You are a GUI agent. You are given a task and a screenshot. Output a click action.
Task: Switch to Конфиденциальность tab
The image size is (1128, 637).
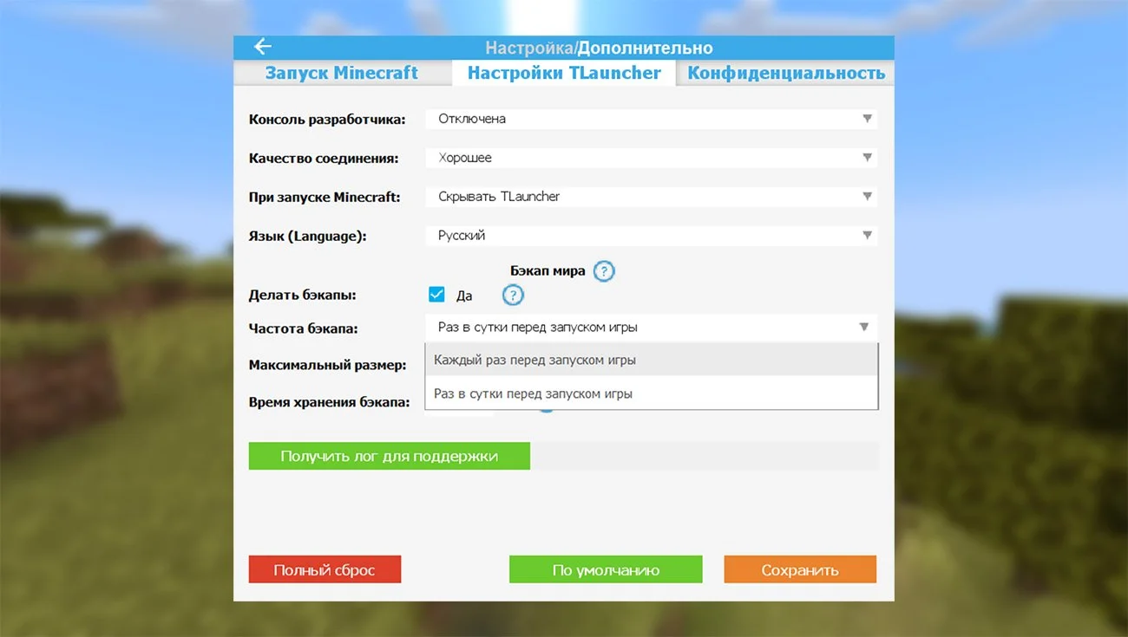coord(786,73)
